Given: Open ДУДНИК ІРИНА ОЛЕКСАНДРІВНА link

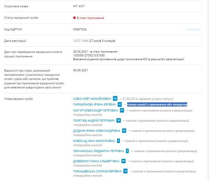Looking at the screenshot, I should (97, 131).
